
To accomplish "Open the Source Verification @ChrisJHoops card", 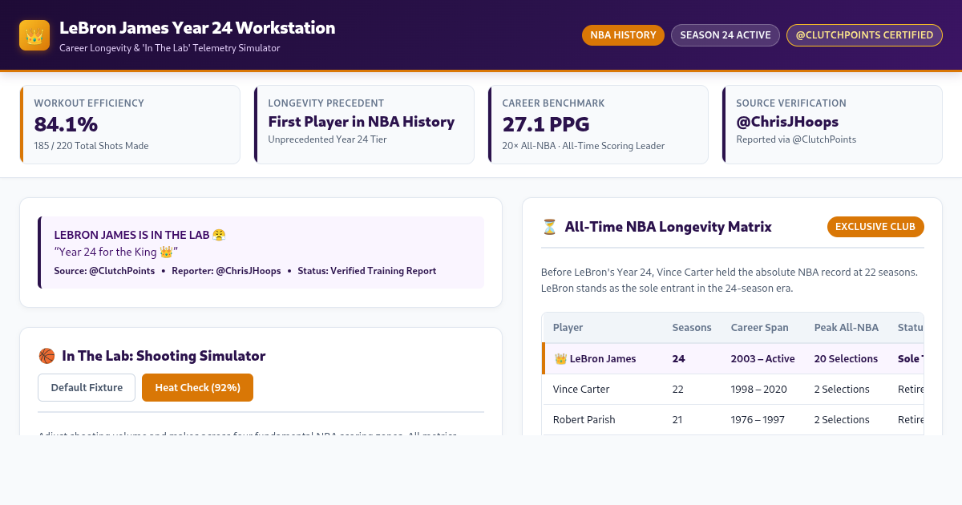I will (832, 125).
